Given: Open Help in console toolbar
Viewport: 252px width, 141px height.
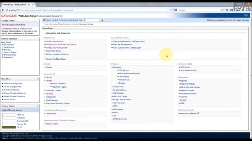Looking at the screenshot, I should coord(80,20).
